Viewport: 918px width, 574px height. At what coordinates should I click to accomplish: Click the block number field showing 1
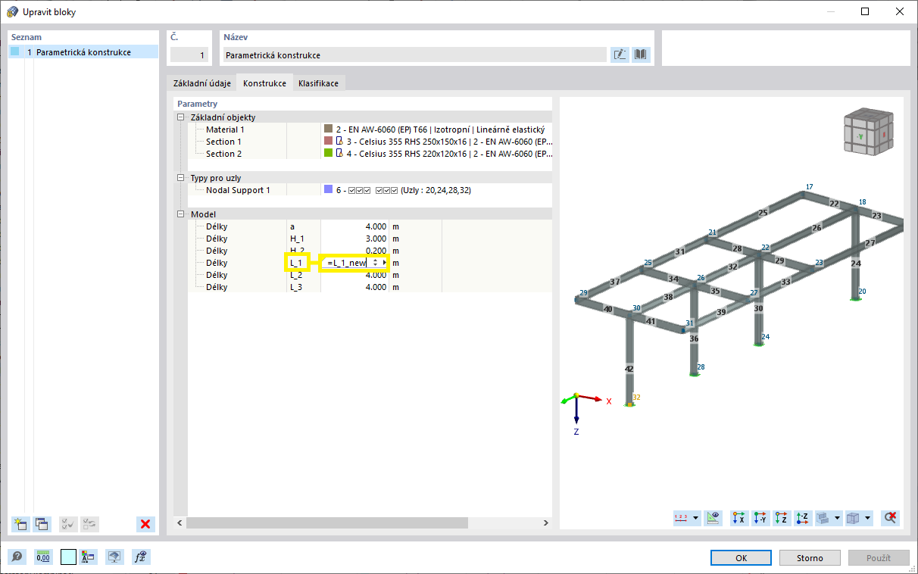(188, 55)
